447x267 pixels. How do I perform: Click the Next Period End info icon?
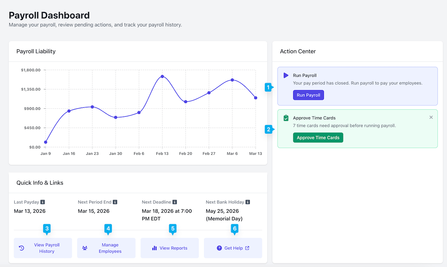pyautogui.click(x=115, y=202)
